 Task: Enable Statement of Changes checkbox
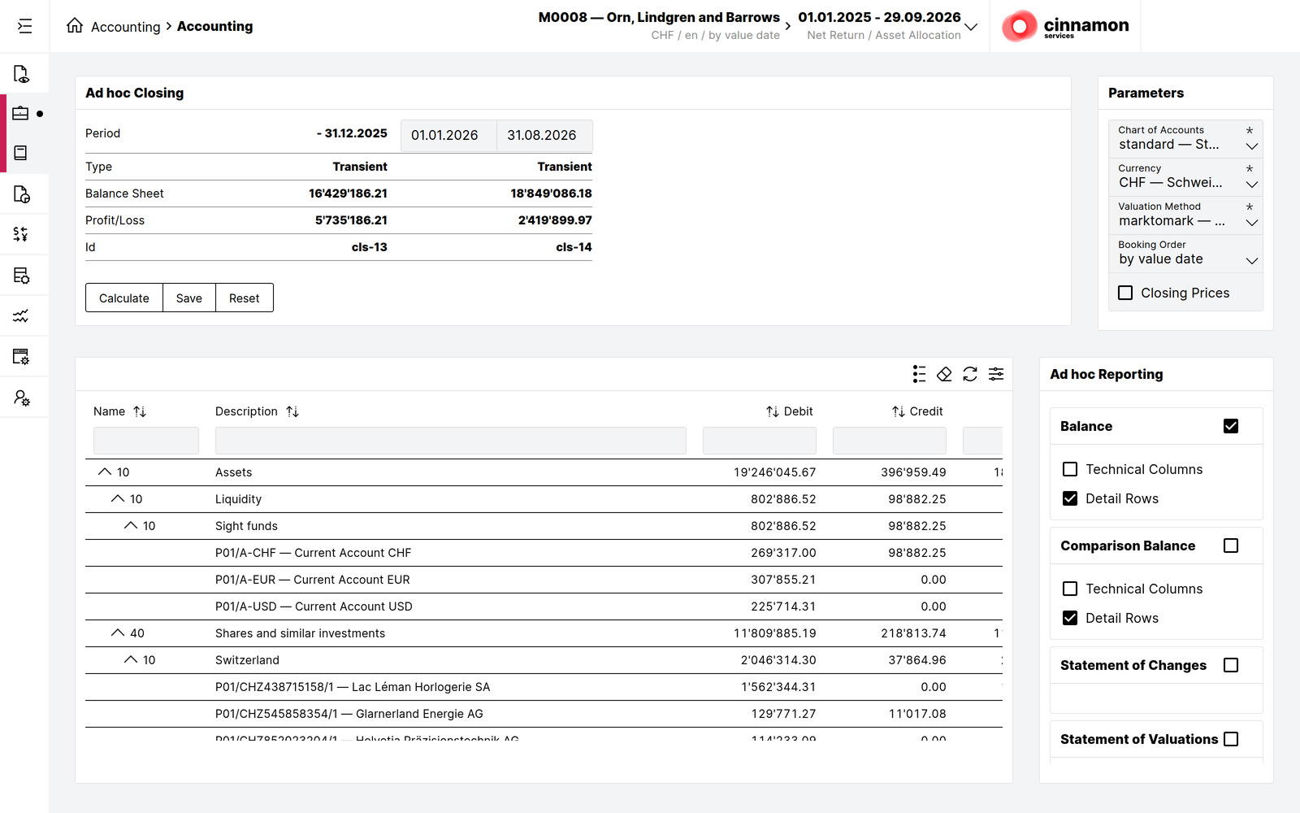click(x=1231, y=665)
